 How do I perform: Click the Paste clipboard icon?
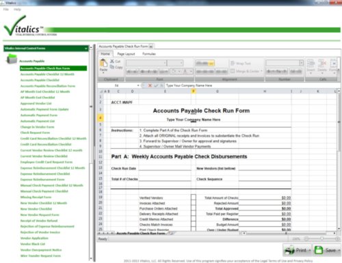click(103, 63)
